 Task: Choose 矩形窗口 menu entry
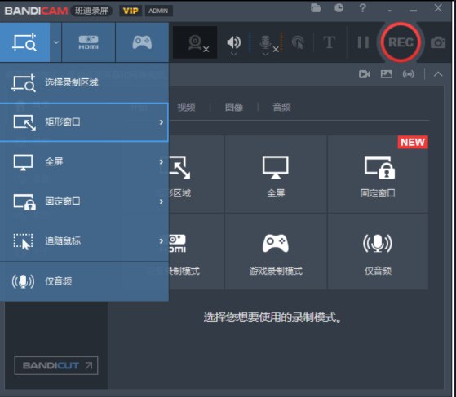(x=84, y=122)
